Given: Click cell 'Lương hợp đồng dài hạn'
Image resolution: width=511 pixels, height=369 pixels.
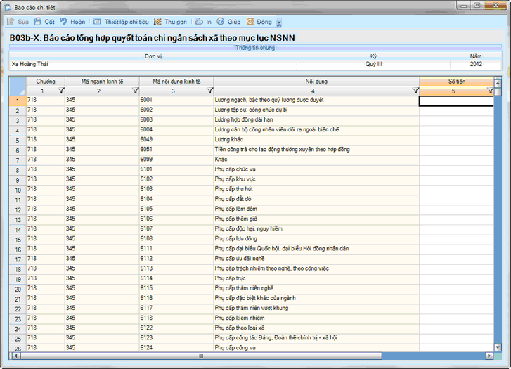Looking at the screenshot, I should 316,119.
